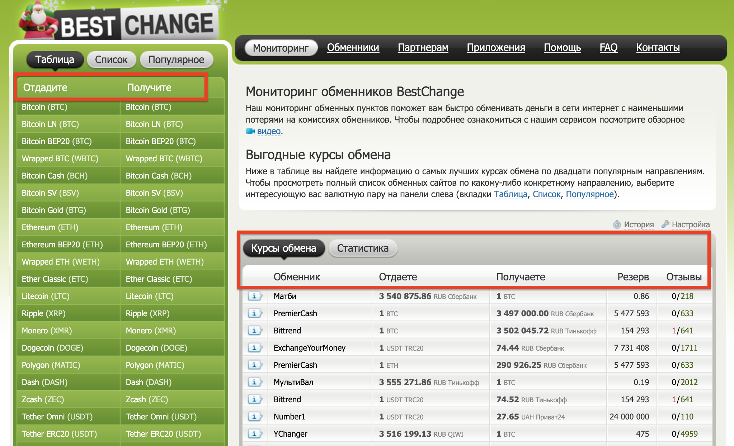
Task: Open Приложения menu item
Action: 496,47
